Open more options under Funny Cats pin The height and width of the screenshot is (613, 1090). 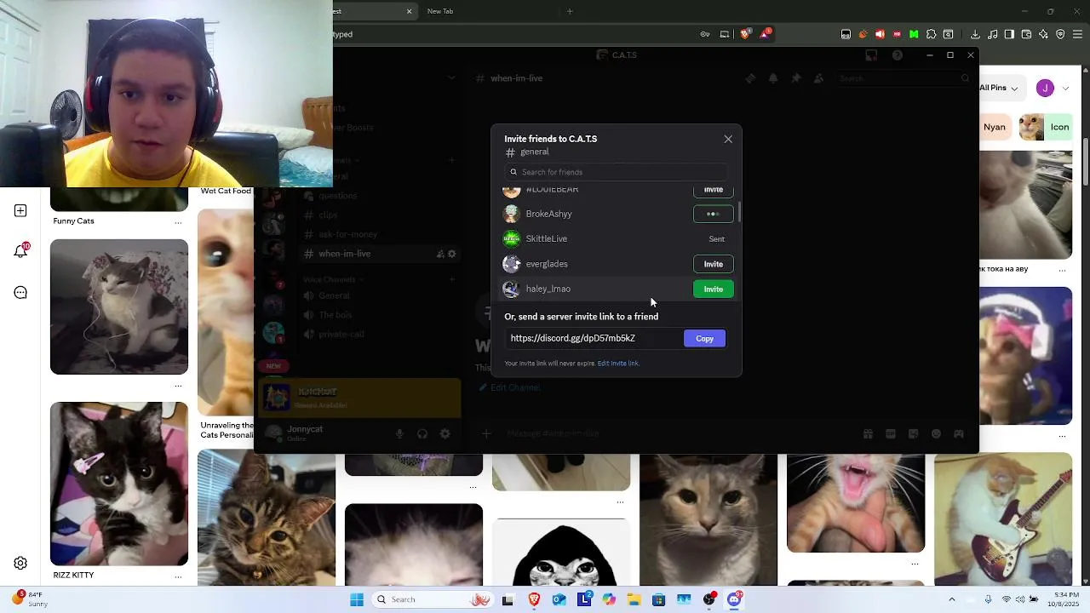[x=178, y=222]
